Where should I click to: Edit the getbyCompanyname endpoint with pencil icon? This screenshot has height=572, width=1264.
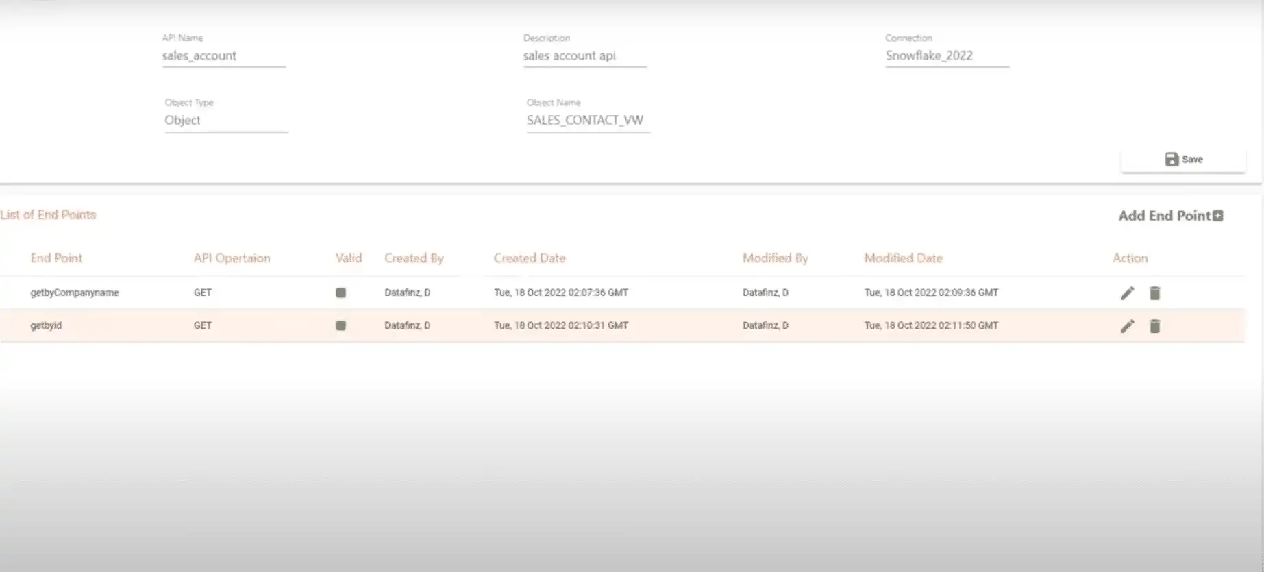pyautogui.click(x=1127, y=293)
